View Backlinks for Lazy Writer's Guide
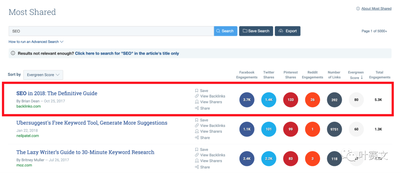 [x=210, y=155]
